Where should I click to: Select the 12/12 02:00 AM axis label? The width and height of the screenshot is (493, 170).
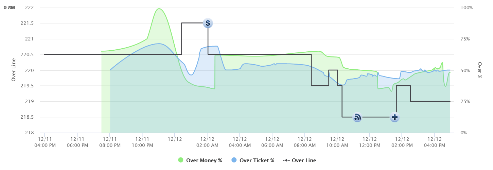[207, 142]
